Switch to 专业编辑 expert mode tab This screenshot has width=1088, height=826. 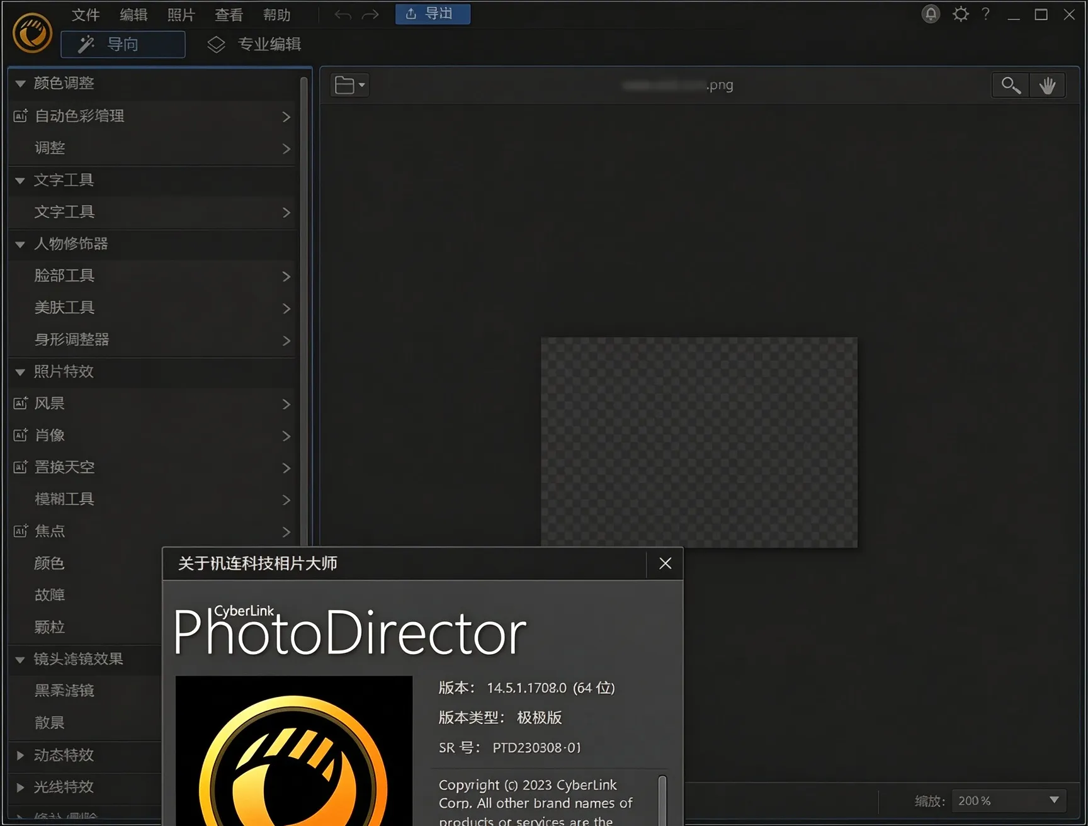point(254,44)
